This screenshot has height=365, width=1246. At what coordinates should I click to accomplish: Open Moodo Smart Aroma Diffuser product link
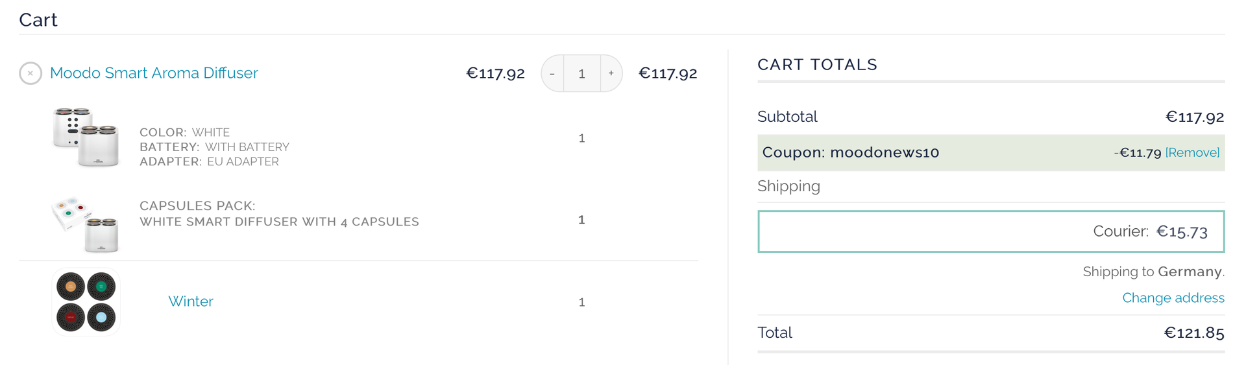[x=154, y=73]
